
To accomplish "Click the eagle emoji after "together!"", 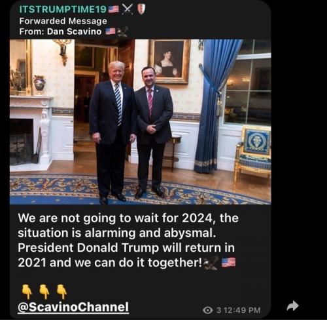I will [211, 263].
